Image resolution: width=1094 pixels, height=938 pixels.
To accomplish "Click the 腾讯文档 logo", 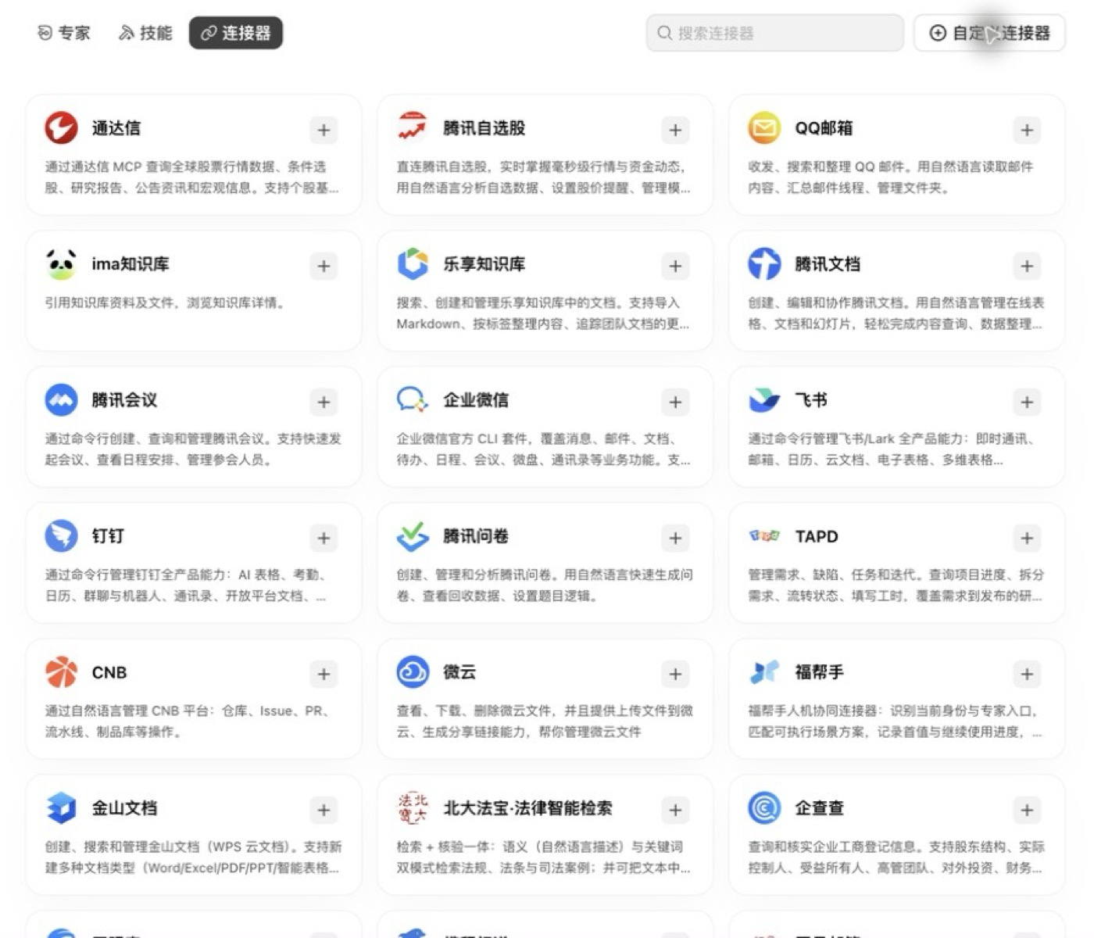I will (764, 264).
